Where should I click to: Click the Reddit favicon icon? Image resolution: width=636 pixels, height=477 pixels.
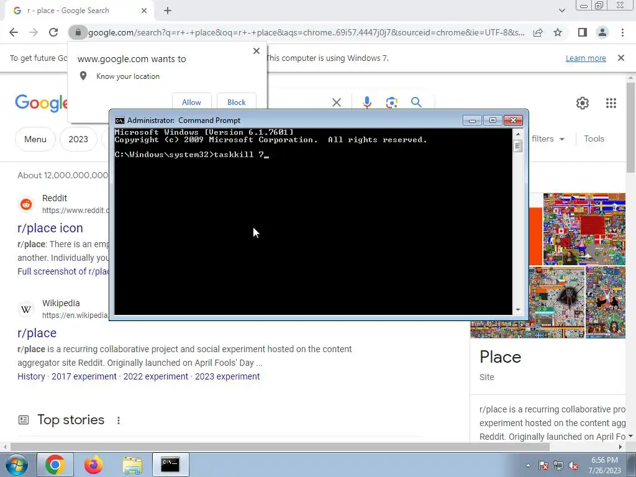26,204
